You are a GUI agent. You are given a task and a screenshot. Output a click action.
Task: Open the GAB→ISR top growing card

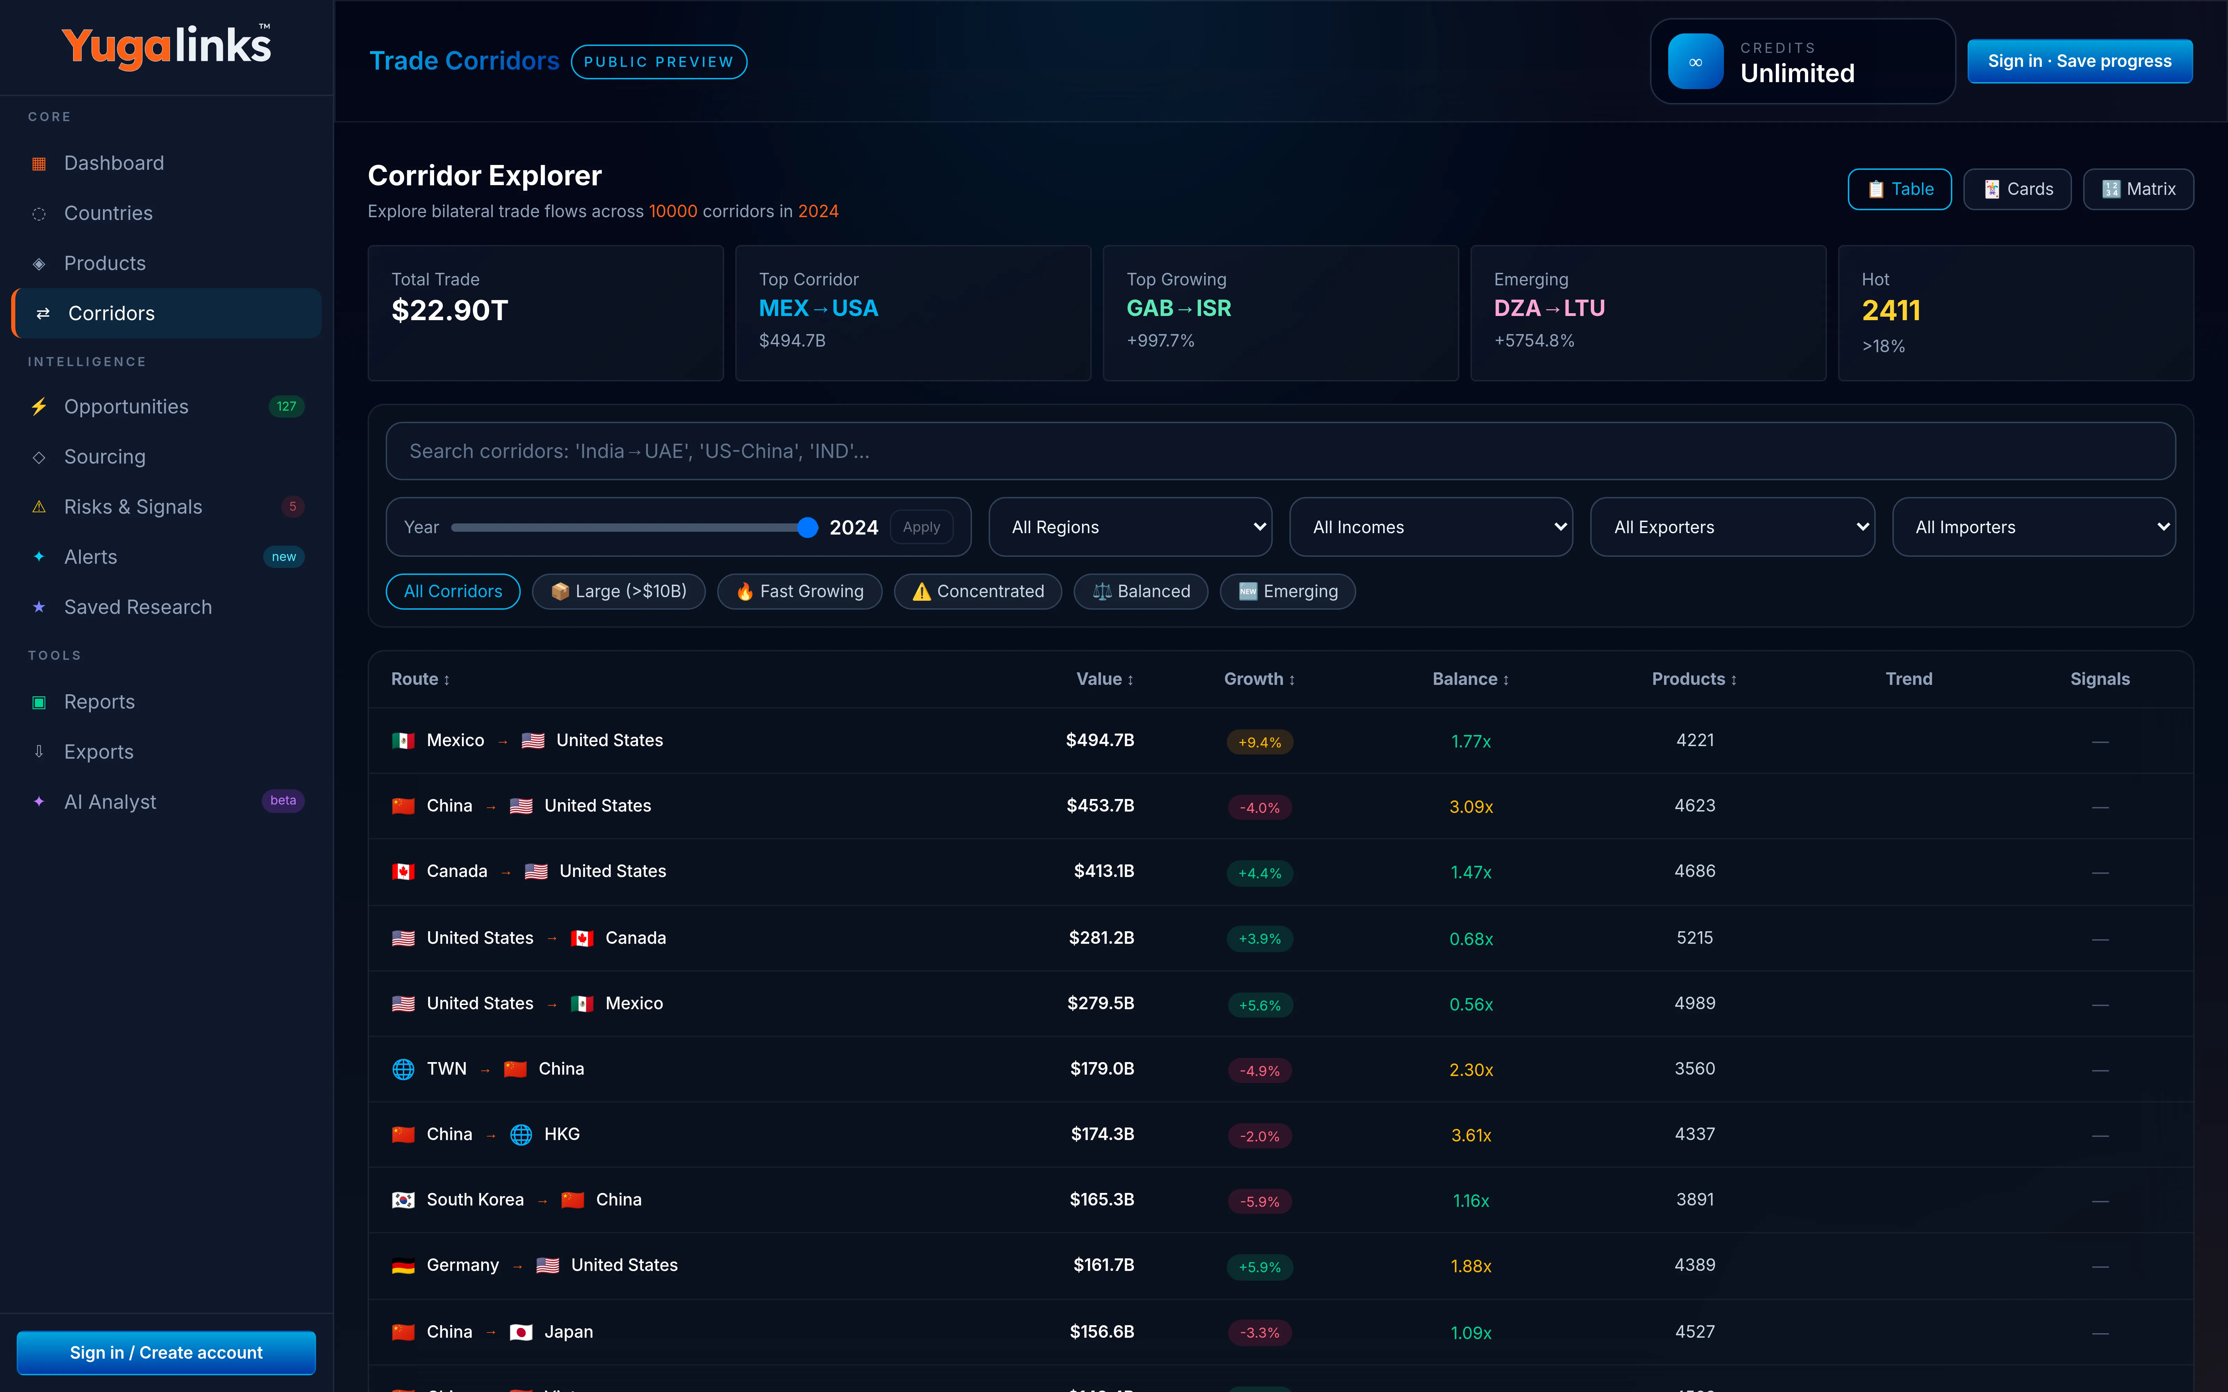click(1281, 313)
